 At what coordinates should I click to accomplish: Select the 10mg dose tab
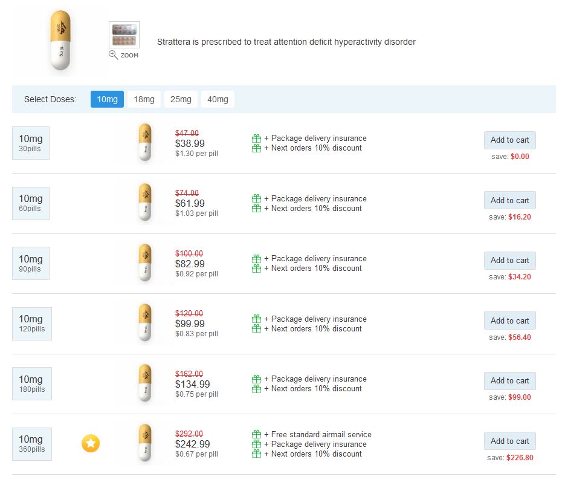pyautogui.click(x=107, y=99)
